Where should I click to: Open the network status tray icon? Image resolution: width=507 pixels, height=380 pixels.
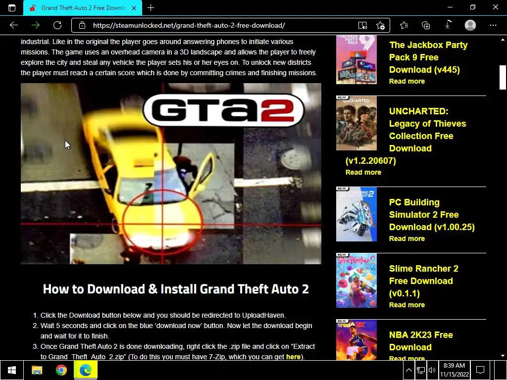[421, 370]
